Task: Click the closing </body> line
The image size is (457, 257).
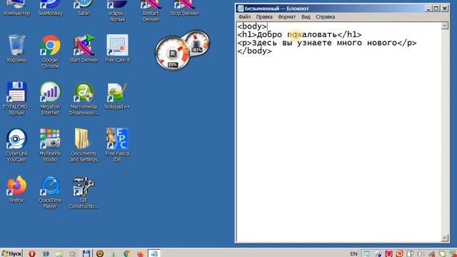Action: tap(254, 51)
